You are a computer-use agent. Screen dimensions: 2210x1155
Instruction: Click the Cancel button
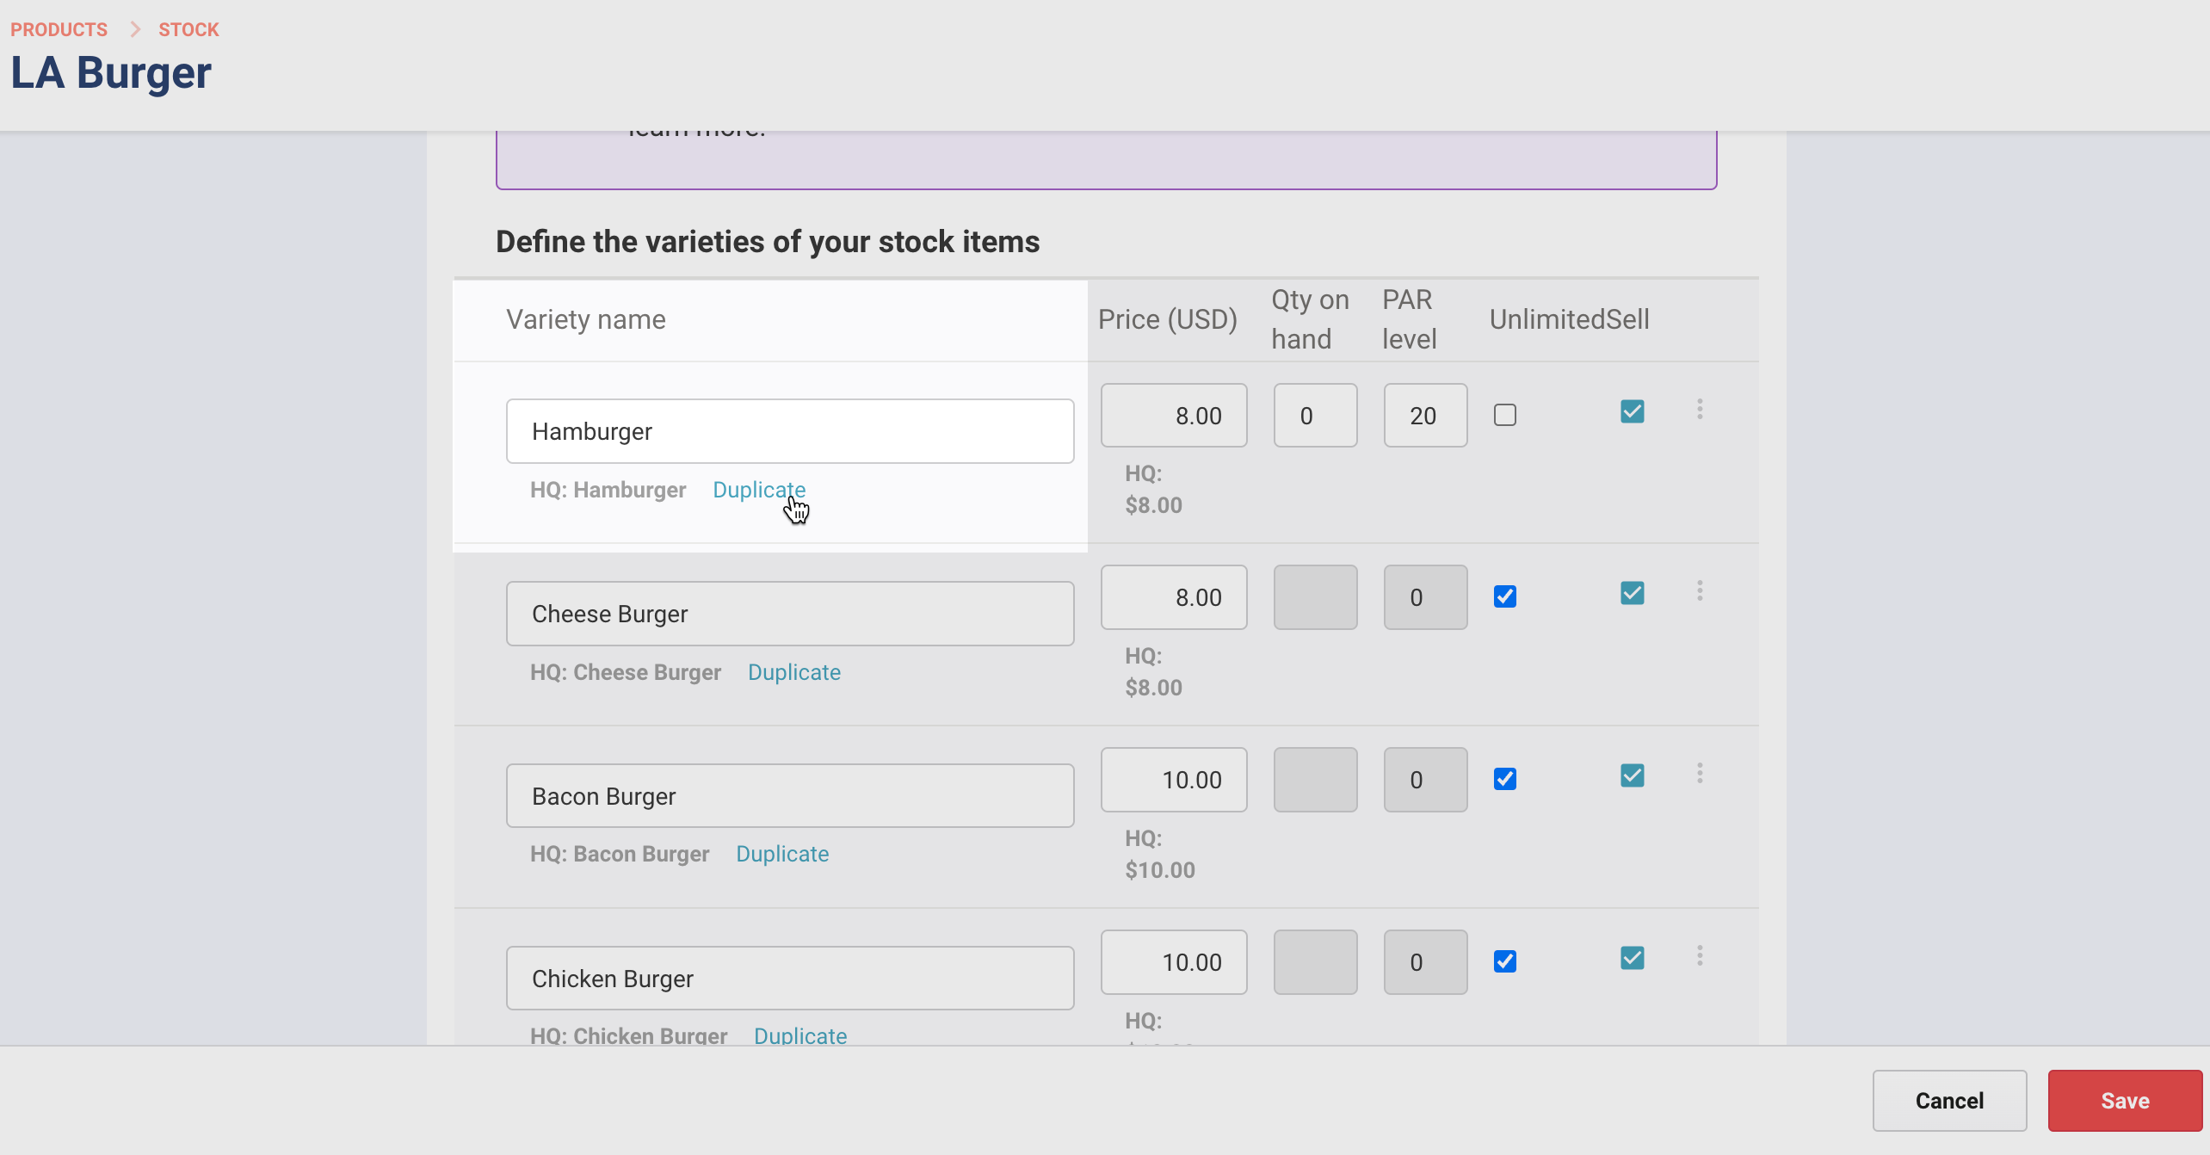click(x=1949, y=1101)
